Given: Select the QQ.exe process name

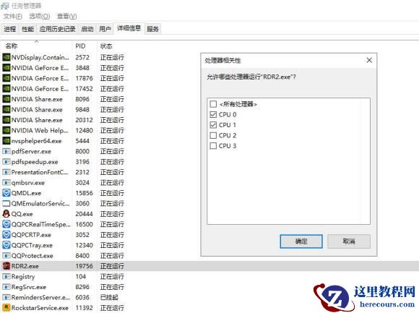Looking at the screenshot, I should (x=22, y=214).
